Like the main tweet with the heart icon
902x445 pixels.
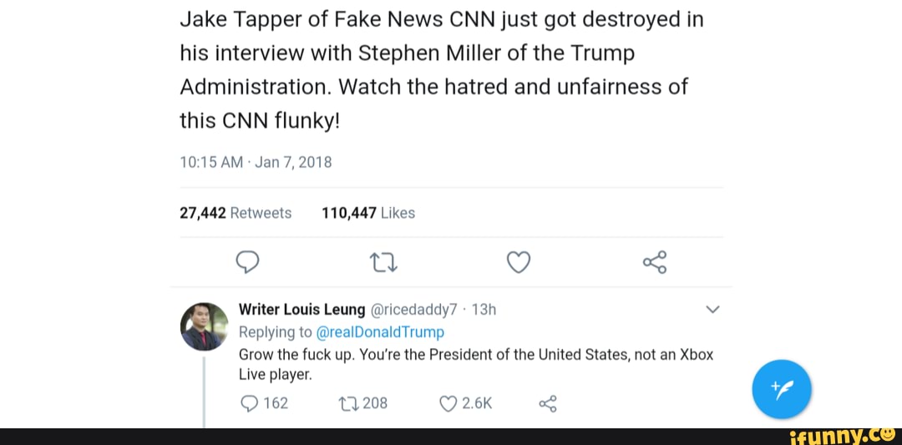coord(519,263)
